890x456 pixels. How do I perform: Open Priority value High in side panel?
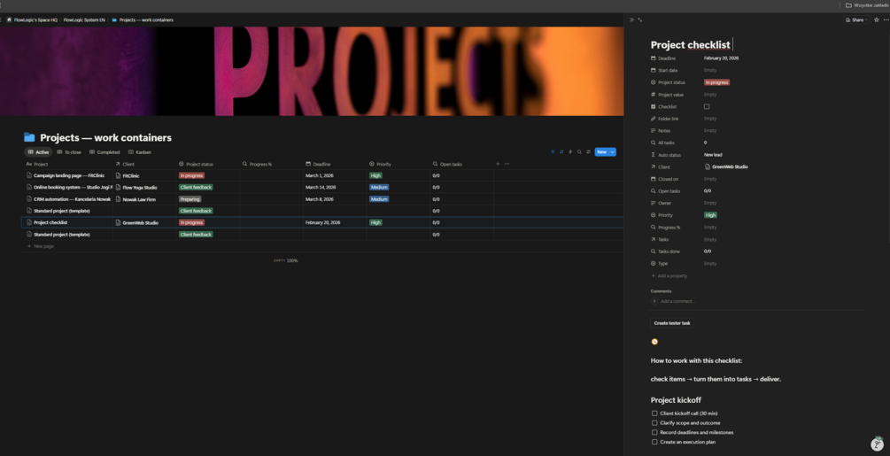pos(710,215)
